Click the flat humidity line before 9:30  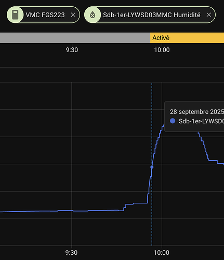coord(35,211)
